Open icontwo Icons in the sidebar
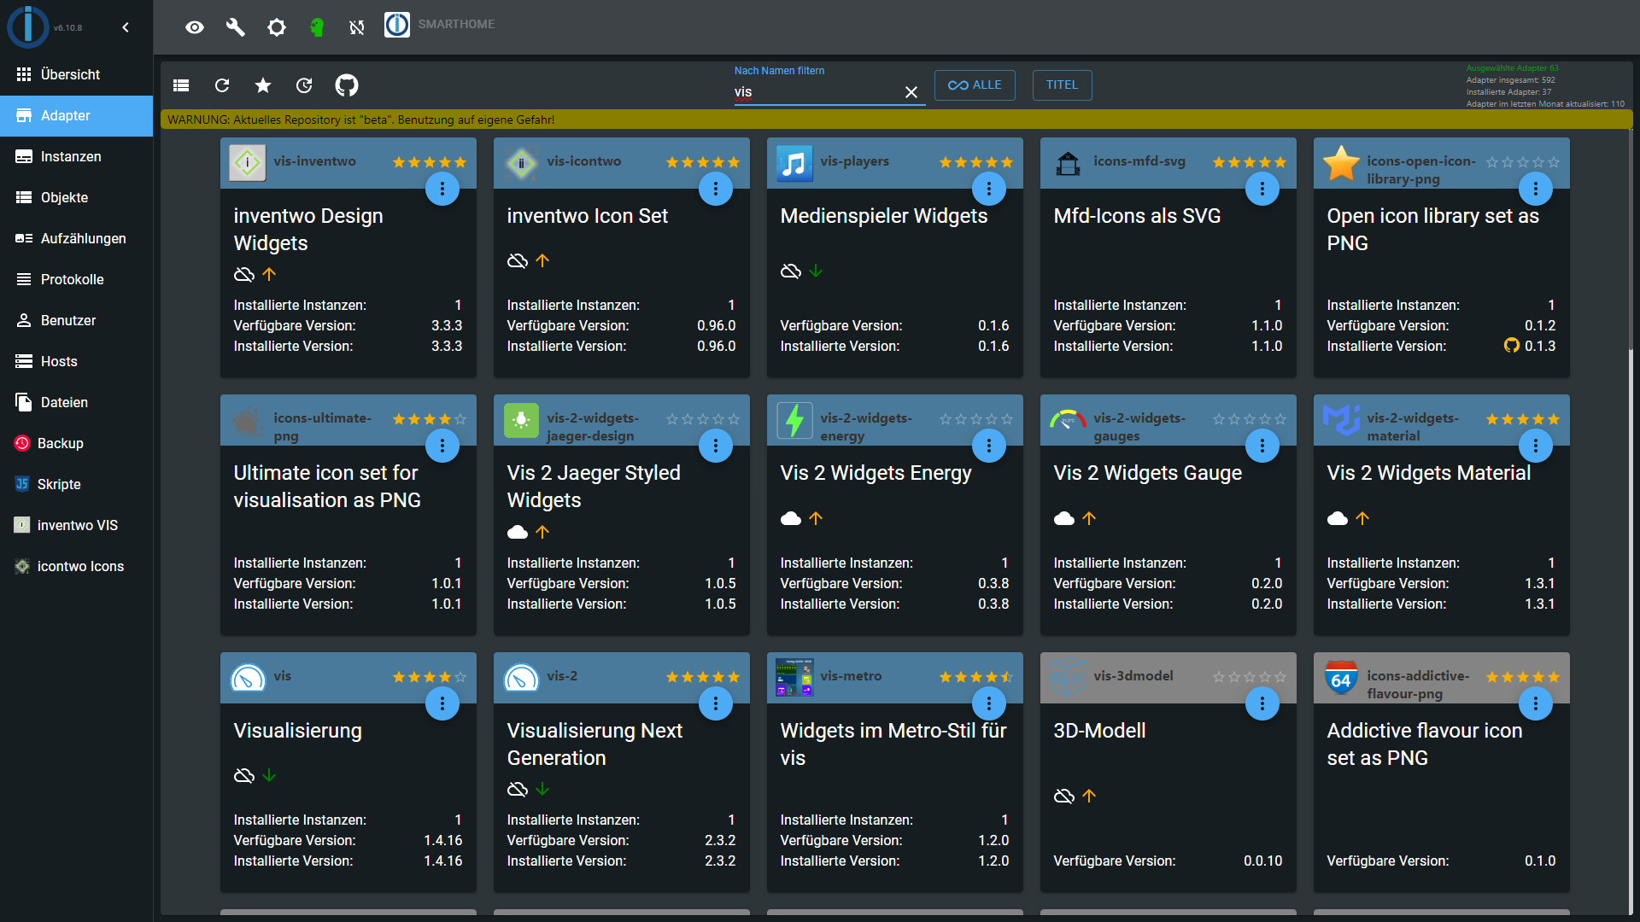Viewport: 1640px width, 922px height. click(x=77, y=566)
